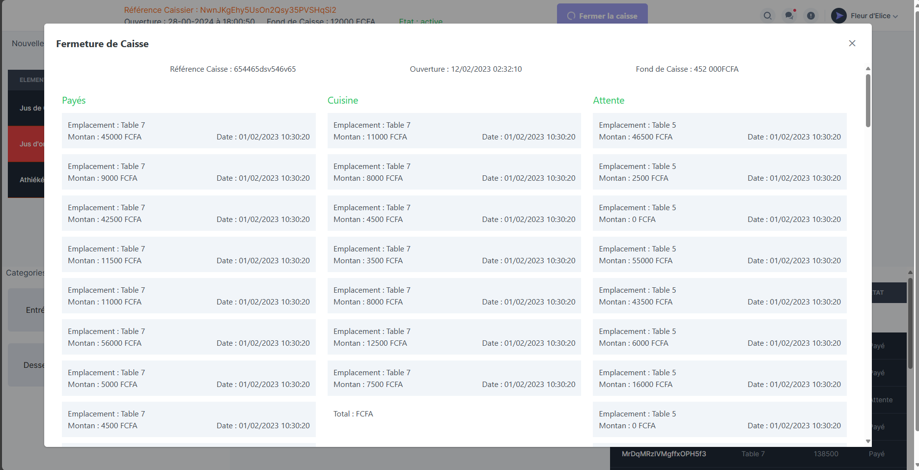This screenshot has width=919, height=470.
Task: Expand the Fleur d'Elice user dropdown arrow
Action: coord(895,16)
